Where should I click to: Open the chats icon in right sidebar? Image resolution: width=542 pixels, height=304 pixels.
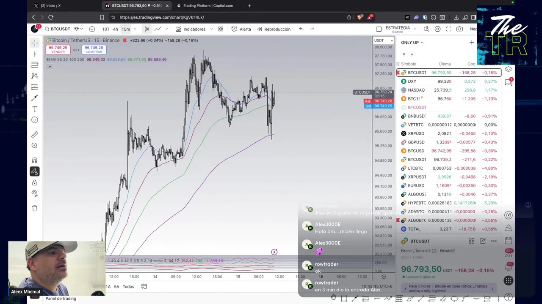click(509, 83)
